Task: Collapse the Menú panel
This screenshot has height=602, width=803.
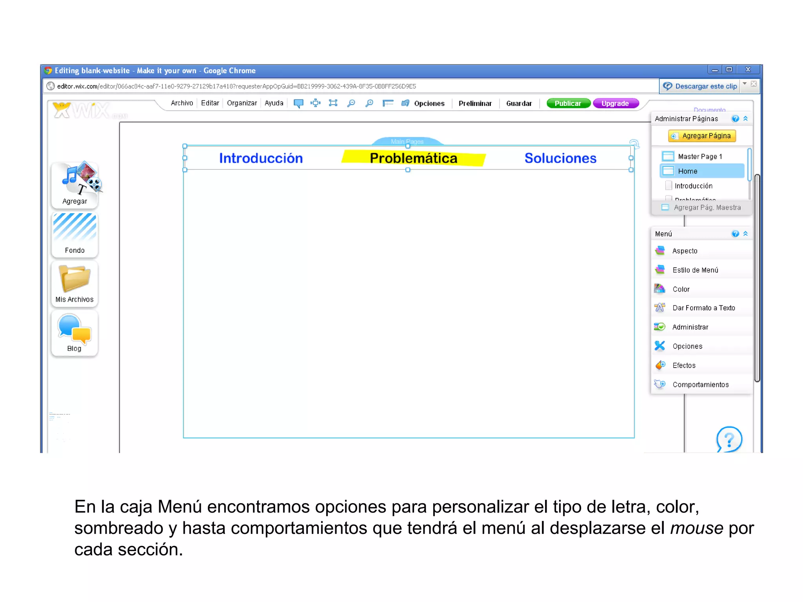Action: (x=745, y=234)
